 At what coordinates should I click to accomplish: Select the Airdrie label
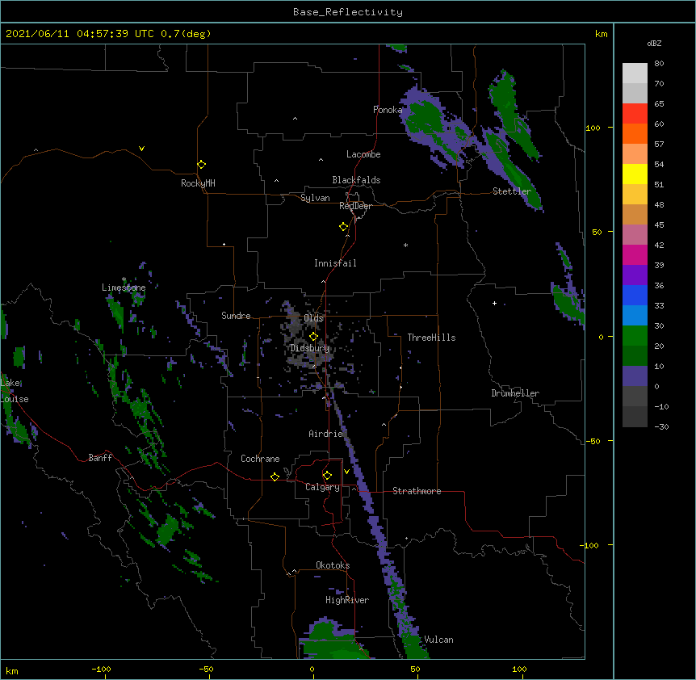click(x=326, y=434)
